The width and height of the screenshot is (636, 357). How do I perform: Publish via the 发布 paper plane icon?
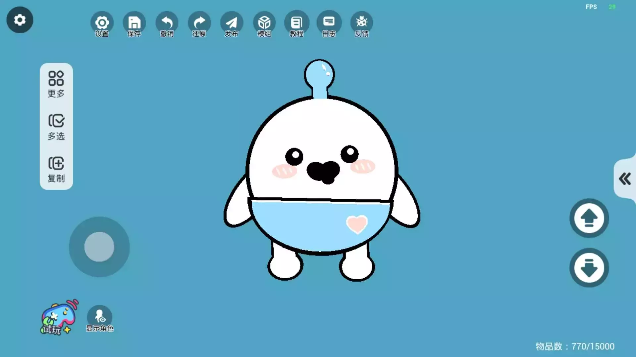pyautogui.click(x=232, y=24)
